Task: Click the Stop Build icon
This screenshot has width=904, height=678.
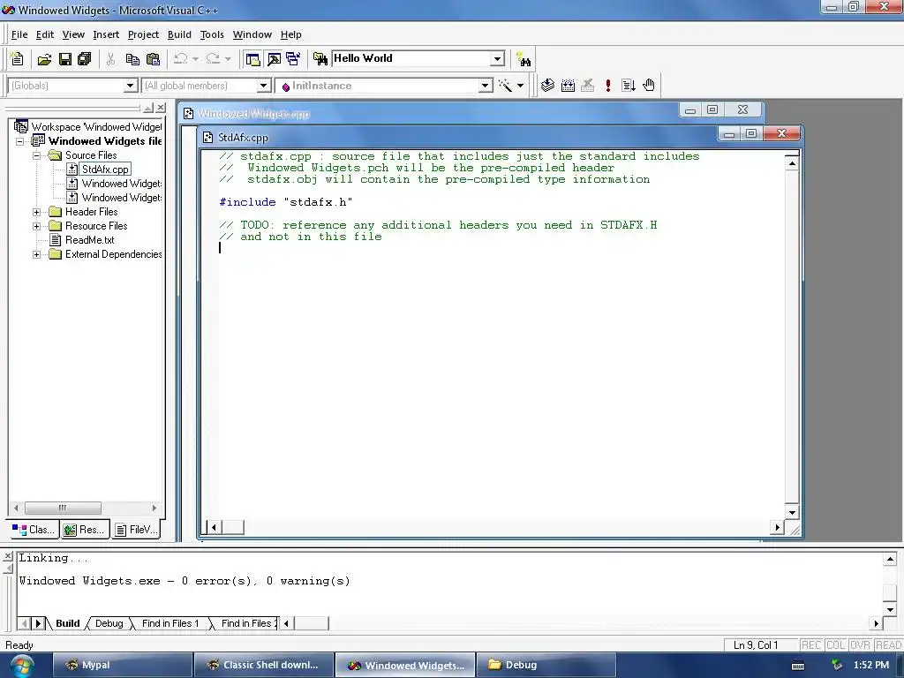Action: [587, 86]
